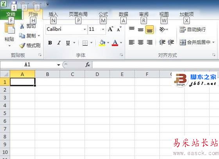Click the Name Box showing A1
This screenshot has height=159, width=219.
pos(27,65)
